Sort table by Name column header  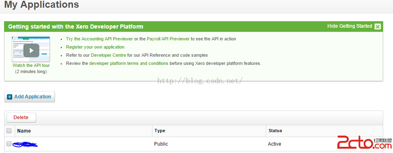[24, 131]
